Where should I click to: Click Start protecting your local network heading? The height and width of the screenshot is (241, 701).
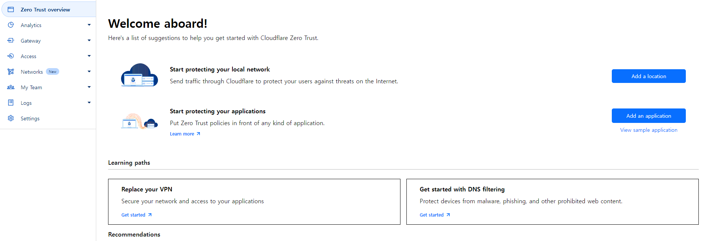[x=220, y=69]
